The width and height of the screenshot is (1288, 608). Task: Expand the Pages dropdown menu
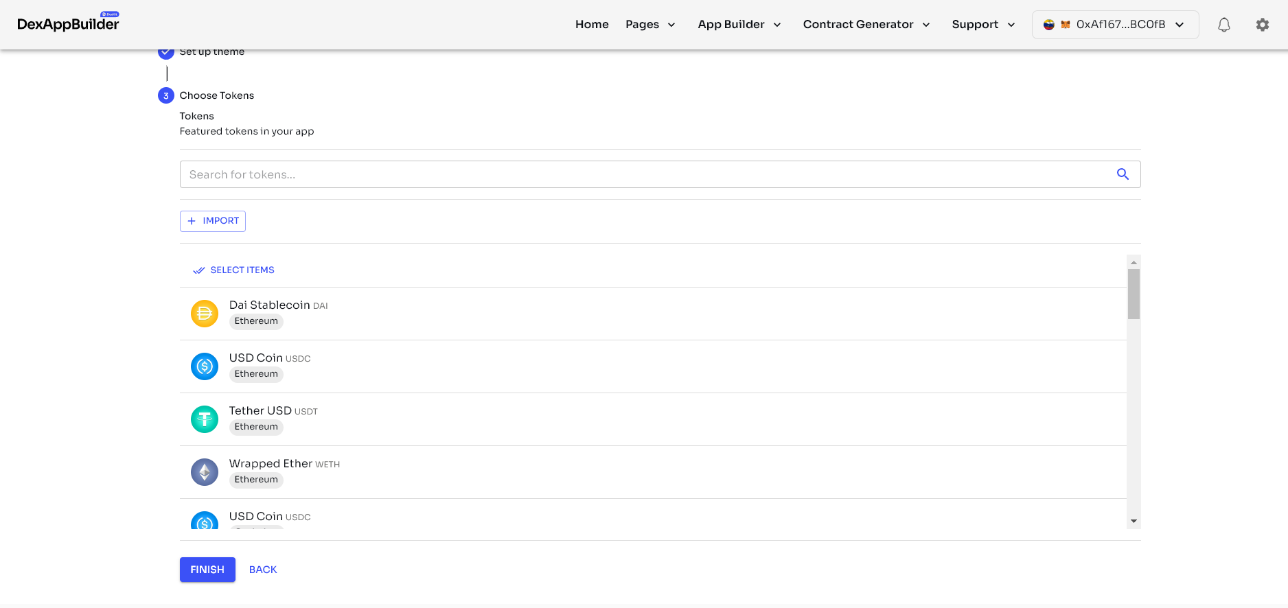(650, 25)
